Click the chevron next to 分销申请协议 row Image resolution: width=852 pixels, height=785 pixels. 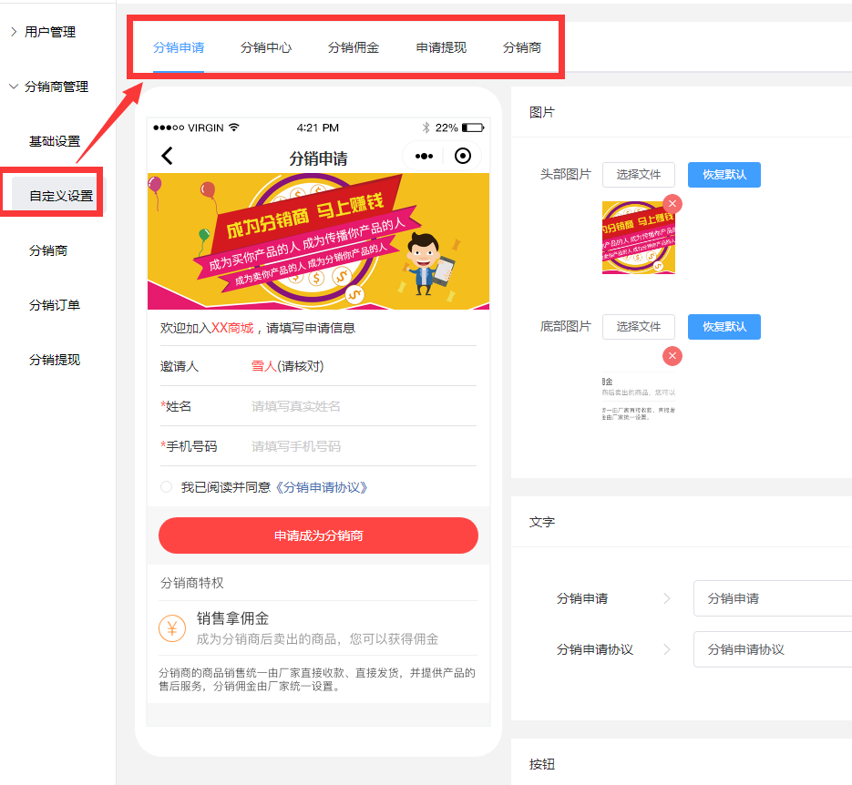(x=667, y=649)
